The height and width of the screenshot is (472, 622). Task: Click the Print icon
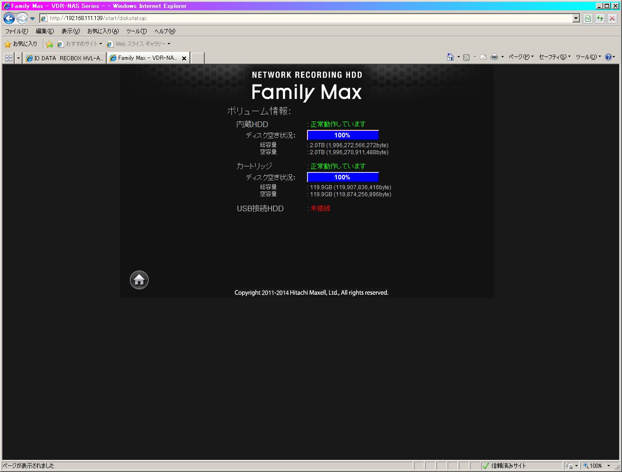[494, 57]
